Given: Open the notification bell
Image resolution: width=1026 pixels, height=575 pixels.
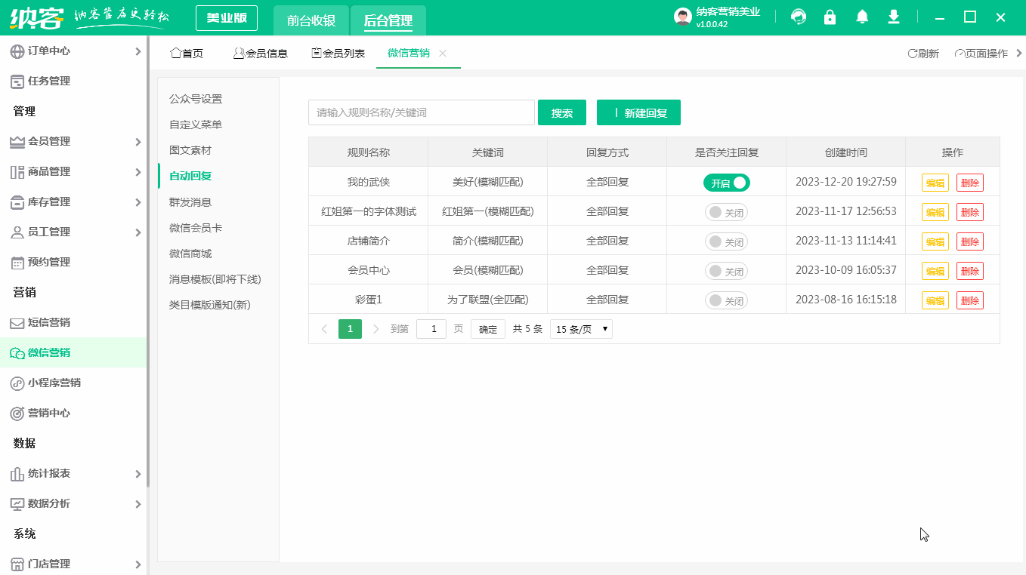Looking at the screenshot, I should coord(862,17).
